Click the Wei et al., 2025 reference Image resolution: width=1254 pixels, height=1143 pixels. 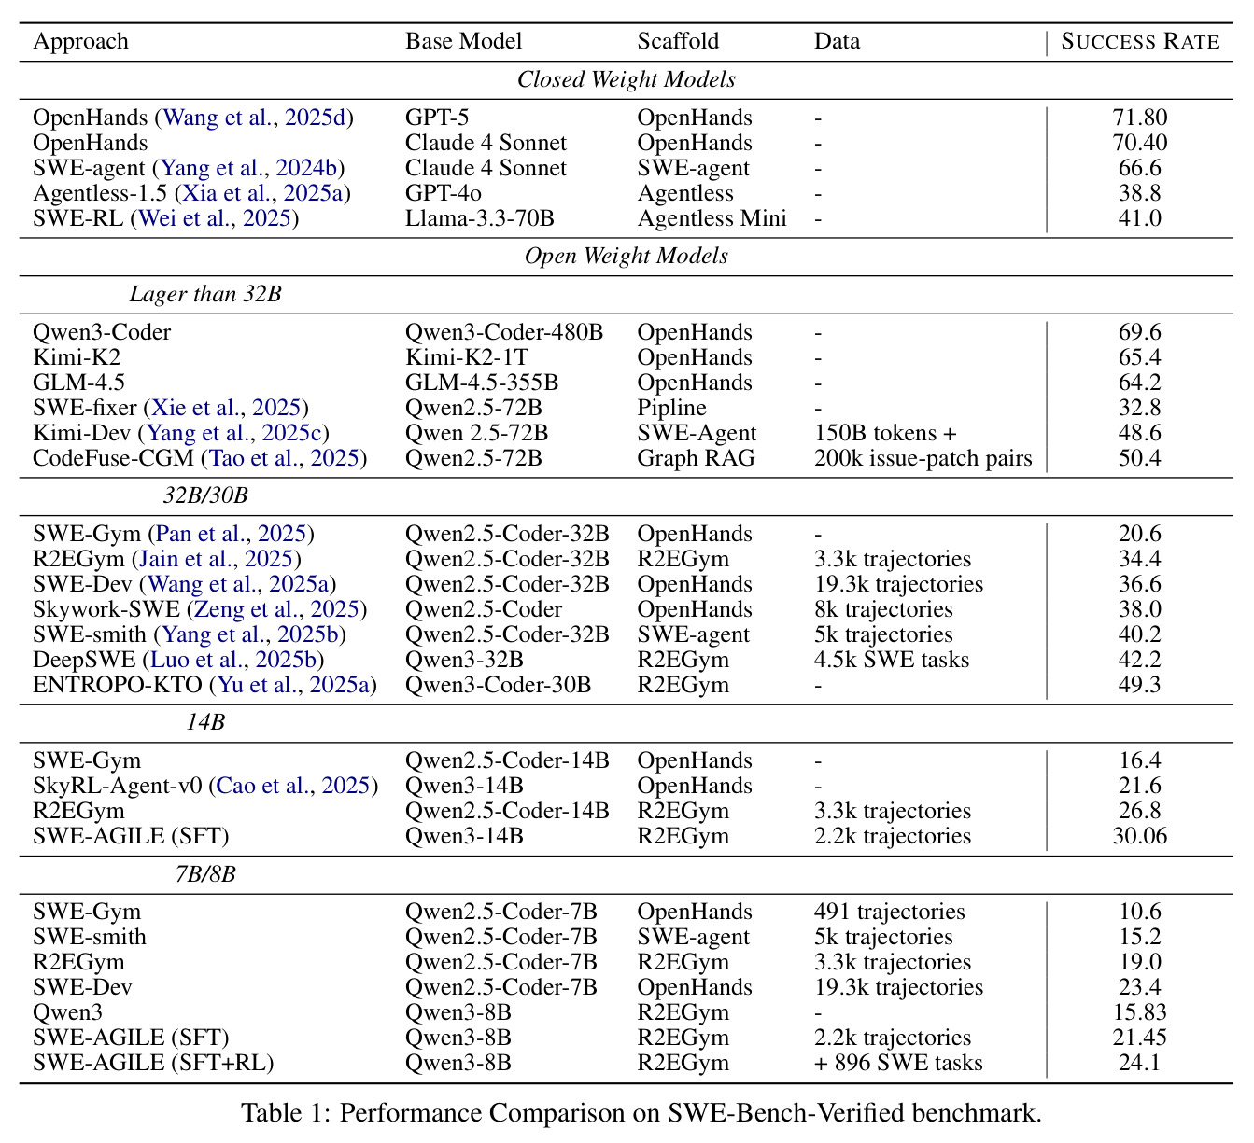[x=215, y=218]
